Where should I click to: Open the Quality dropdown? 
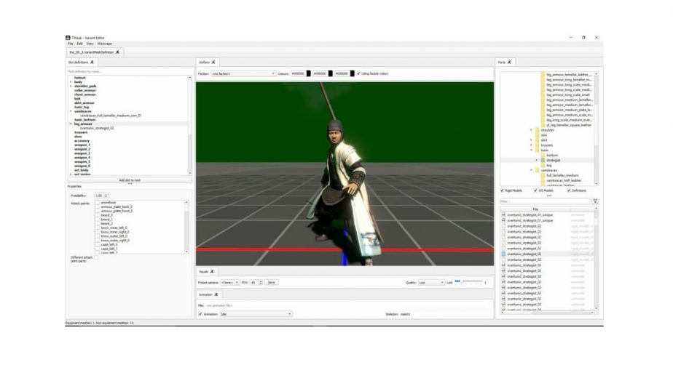(x=431, y=283)
